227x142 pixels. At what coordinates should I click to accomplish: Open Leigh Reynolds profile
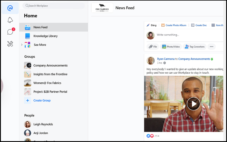click(x=43, y=124)
